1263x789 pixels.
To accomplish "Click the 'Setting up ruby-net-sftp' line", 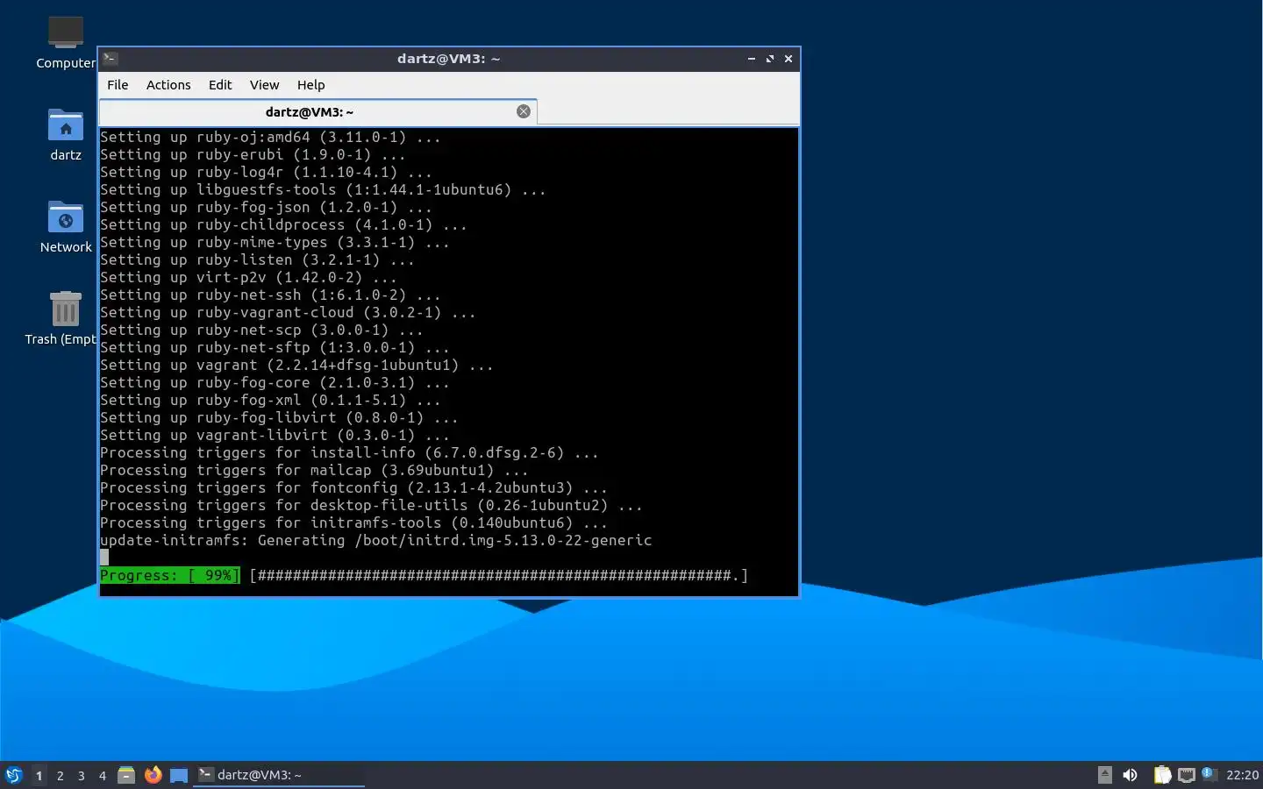I will coord(275,348).
